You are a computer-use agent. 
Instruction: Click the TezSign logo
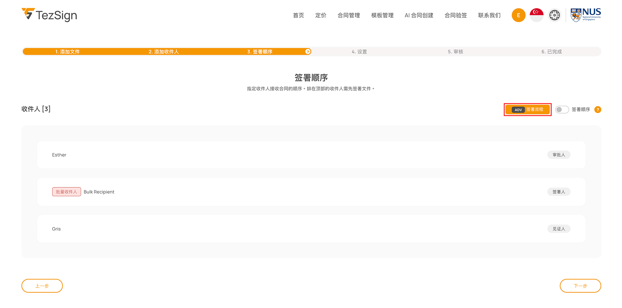(49, 15)
